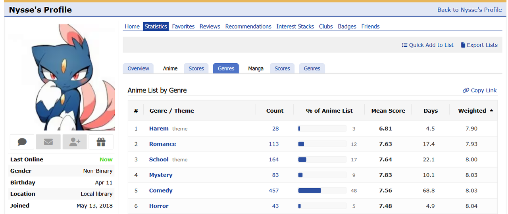Screen dimensions: 508x214
Task: Click the Location value Local library
Action: tap(96, 194)
